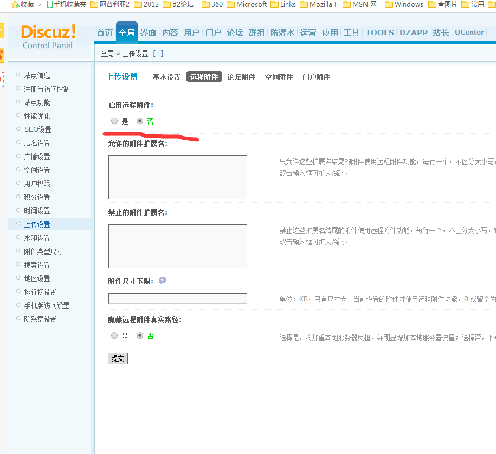The image size is (496, 454).
Task: Switch to the 论坛附件 tab
Action: click(x=241, y=77)
